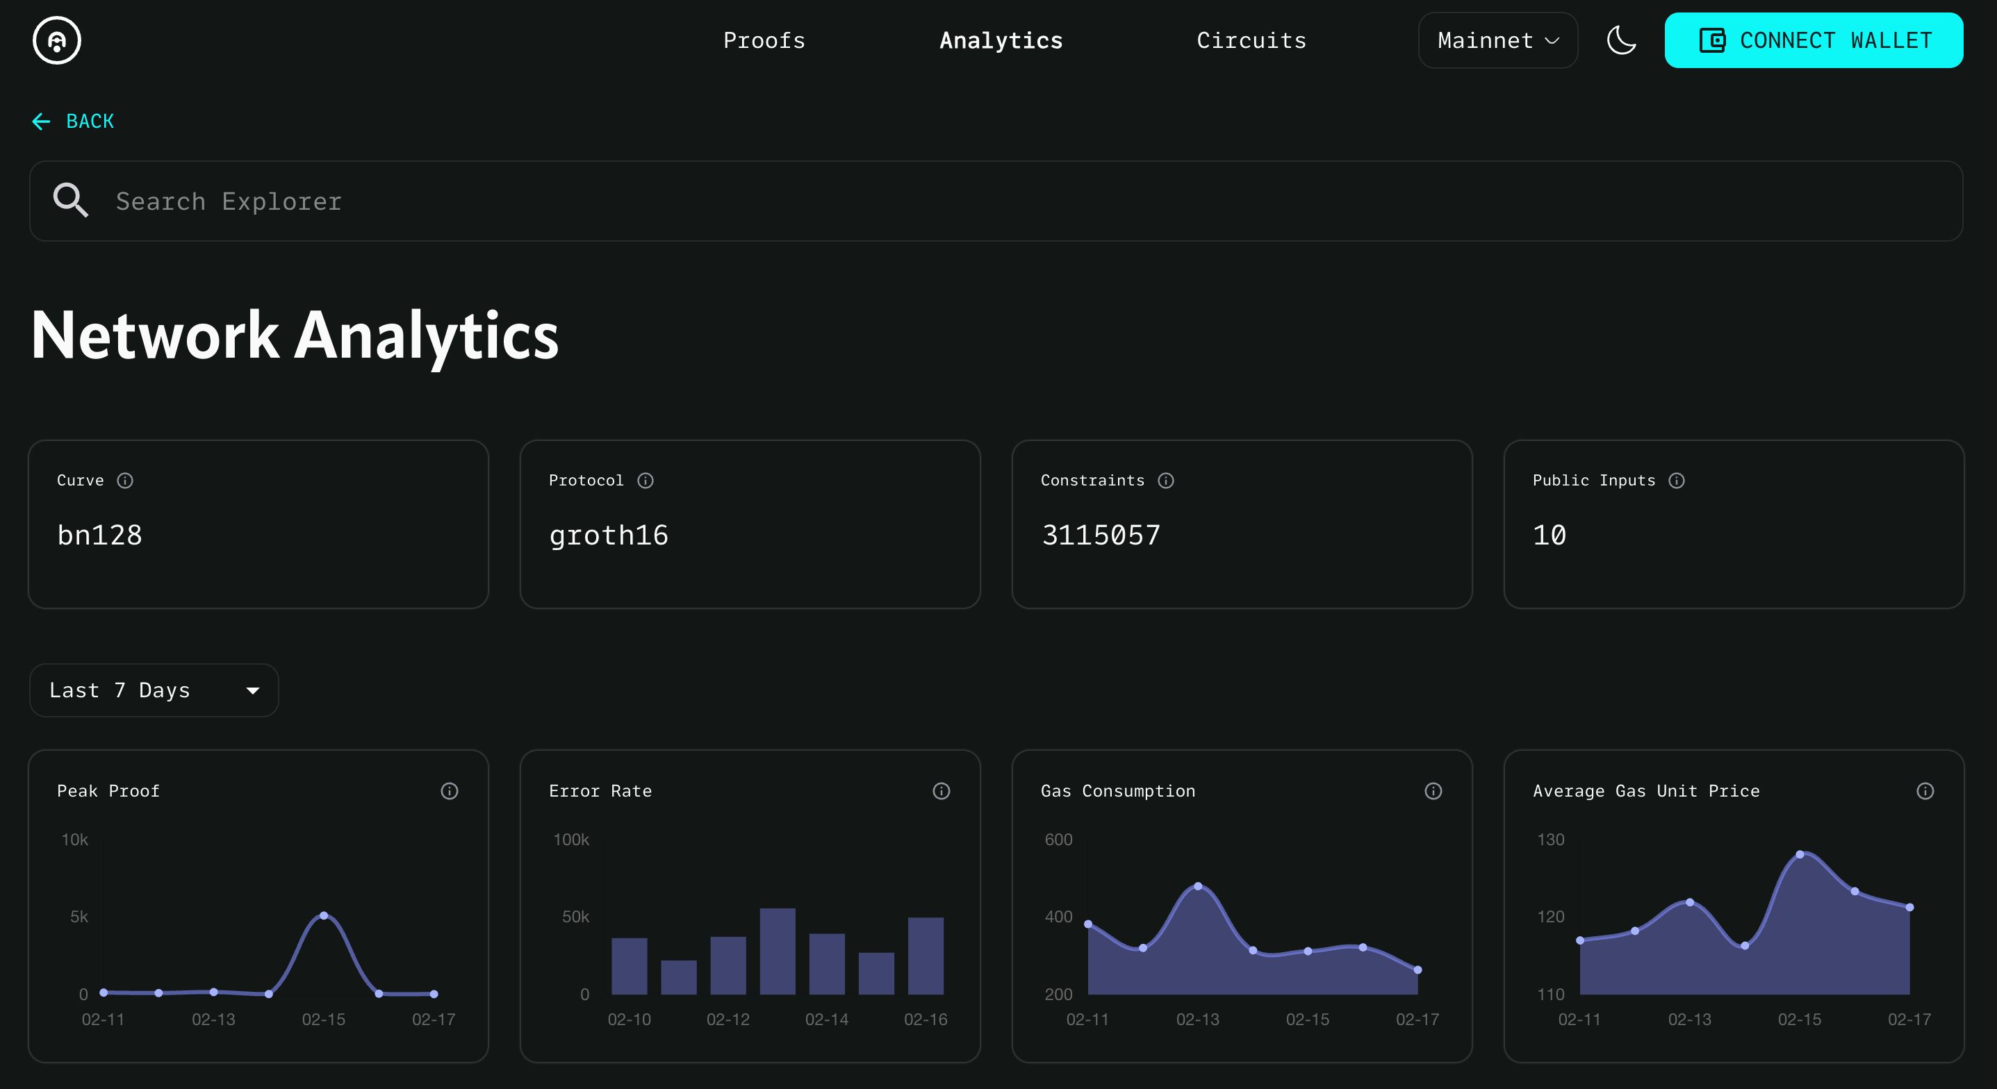The width and height of the screenshot is (1997, 1089).
Task: Select the Peak Proof 02-15 peak point
Action: pyautogui.click(x=324, y=915)
